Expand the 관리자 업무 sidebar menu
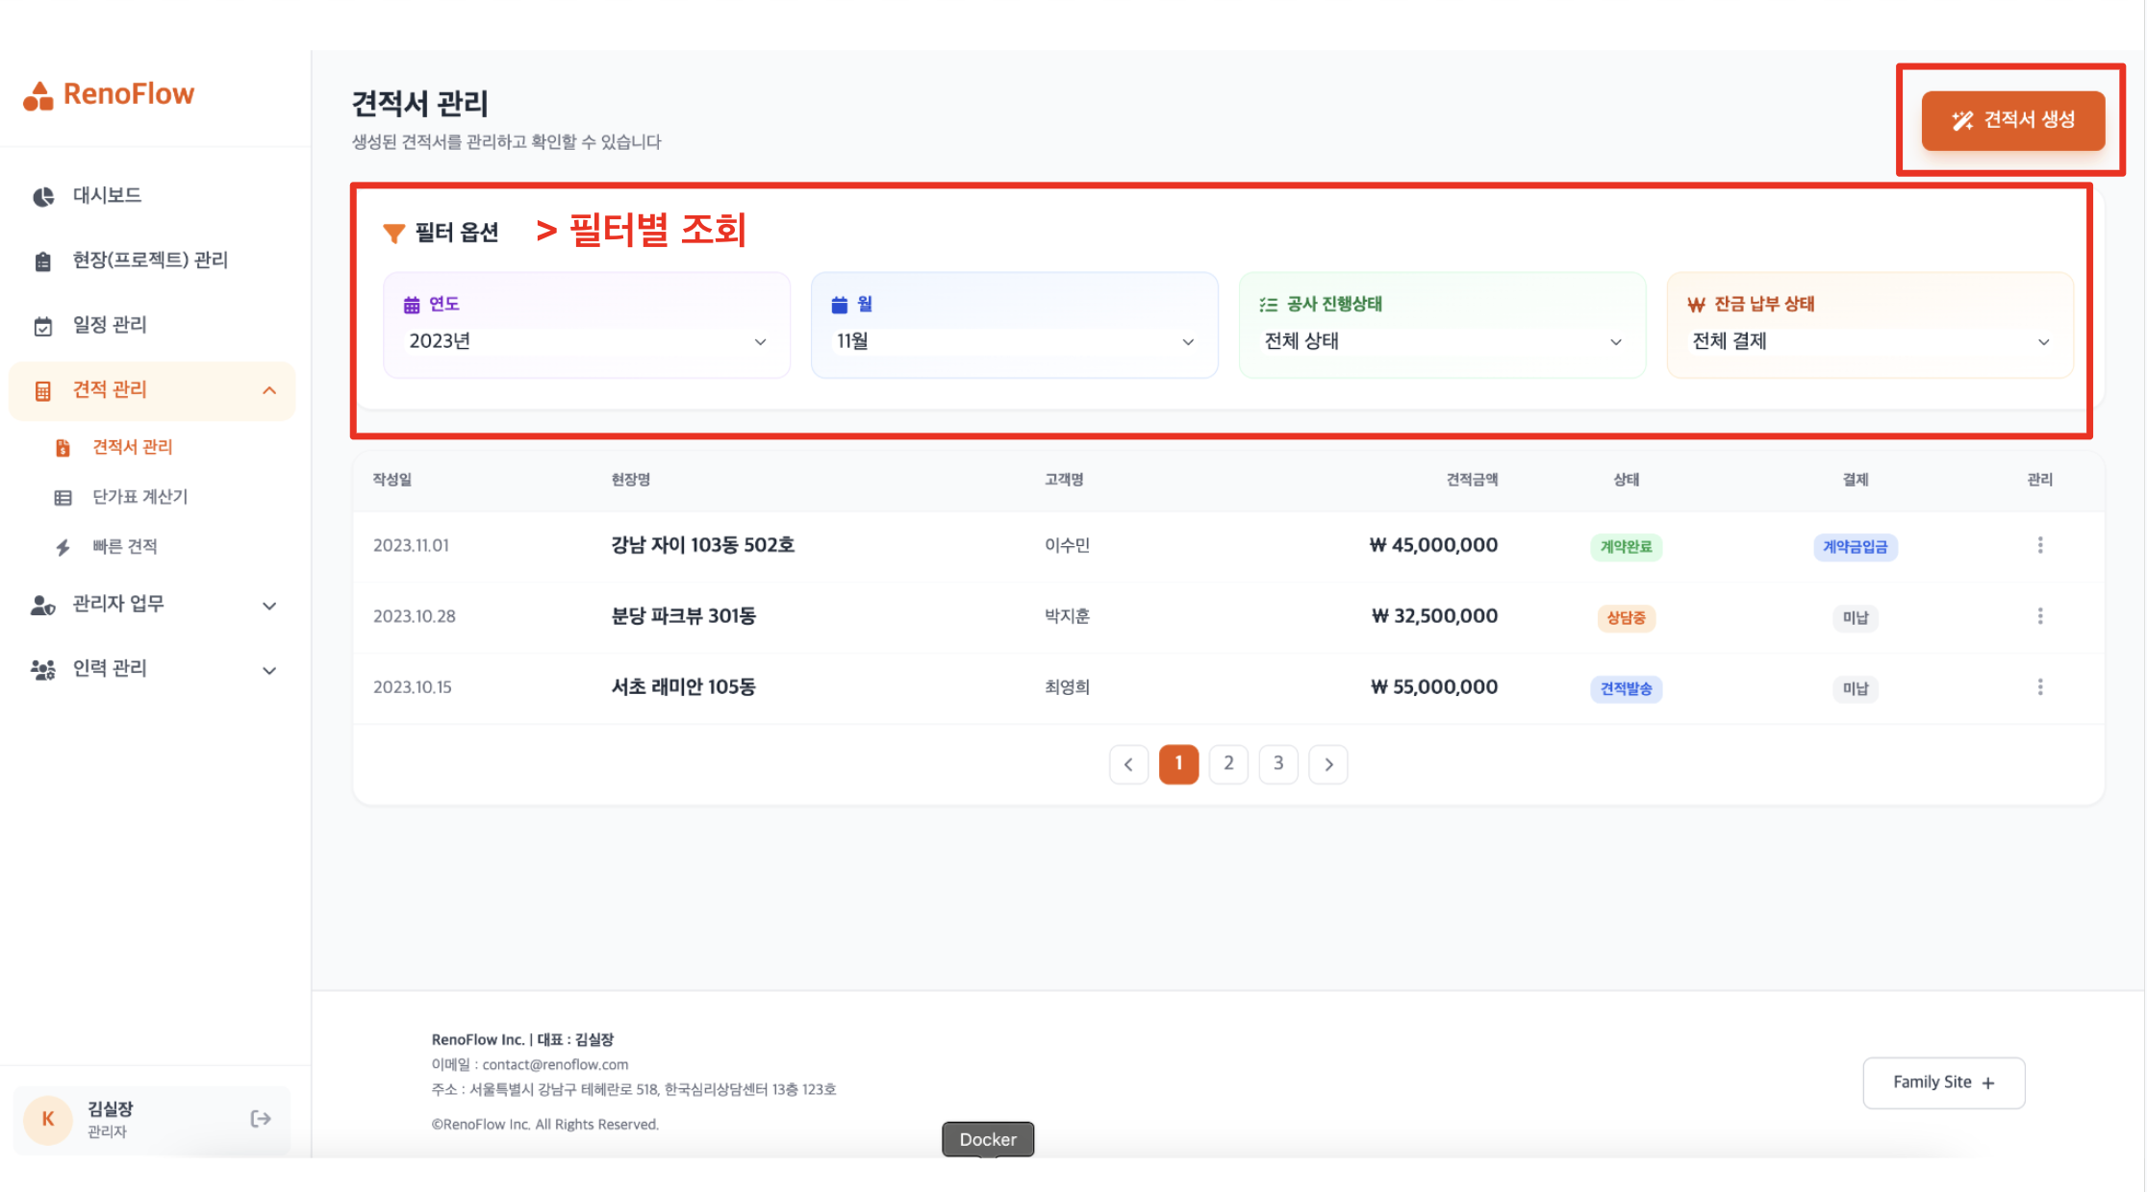Viewport: 2147px width, 1192px height. [x=268, y=606]
